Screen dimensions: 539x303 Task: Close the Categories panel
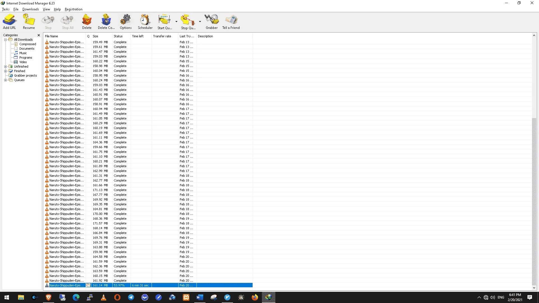click(x=39, y=35)
